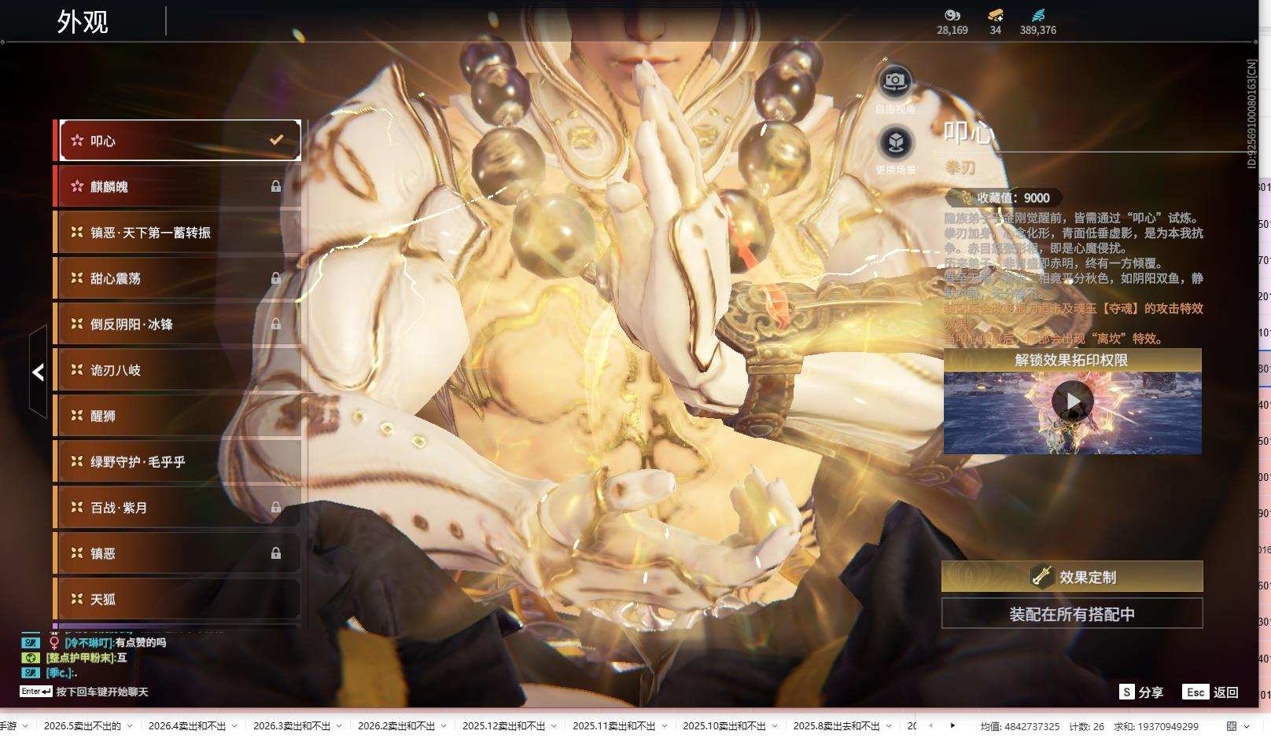
Task: Open dropdown arrow on 2026.4卖出和不出 tab
Action: (234, 726)
